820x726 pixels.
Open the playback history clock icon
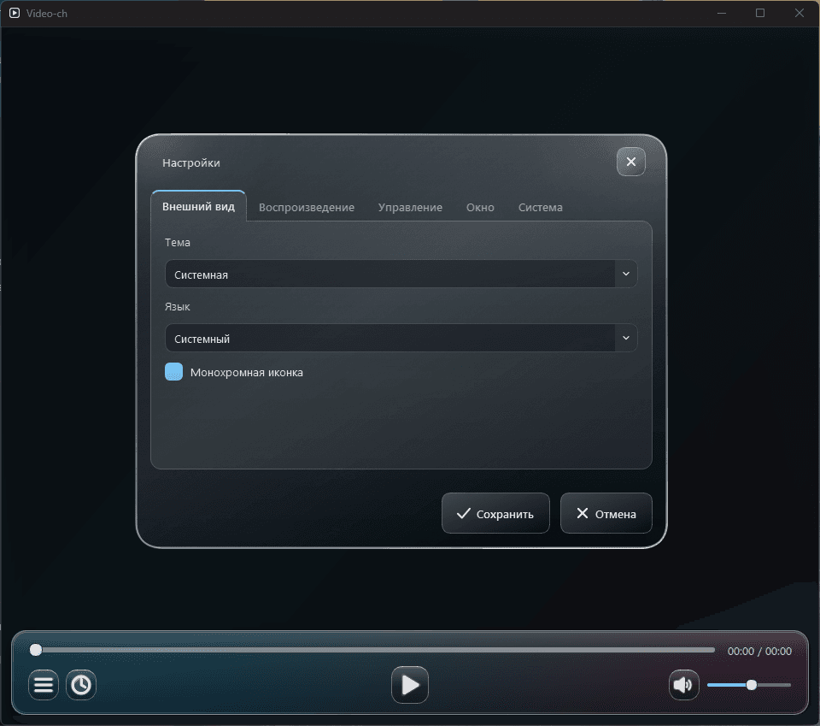coord(81,685)
